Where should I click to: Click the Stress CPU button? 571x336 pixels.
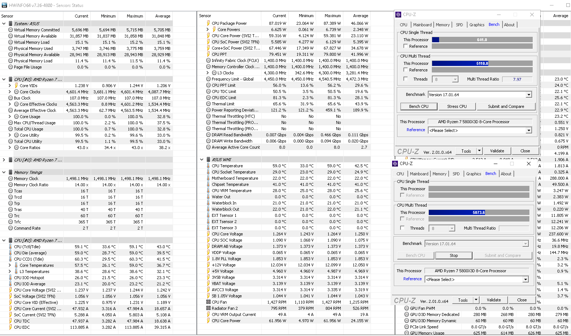coord(457,106)
